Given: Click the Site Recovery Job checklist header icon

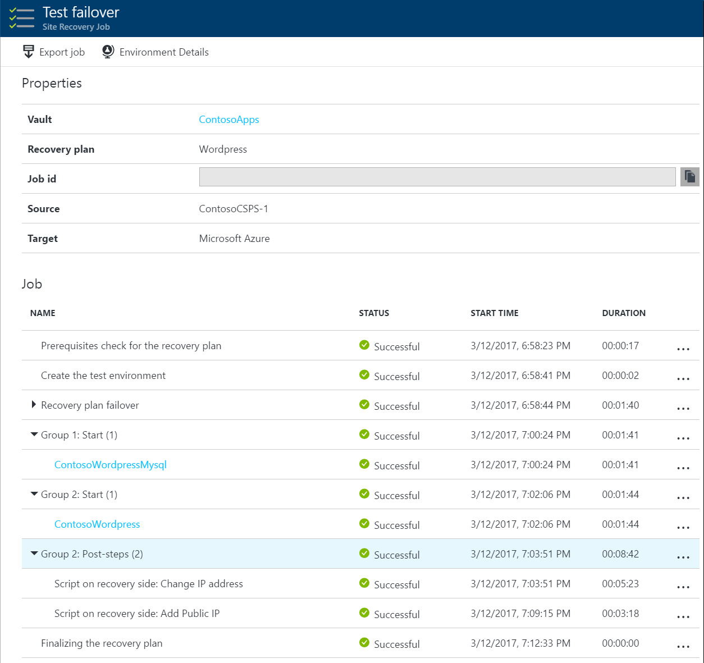Looking at the screenshot, I should [21, 17].
